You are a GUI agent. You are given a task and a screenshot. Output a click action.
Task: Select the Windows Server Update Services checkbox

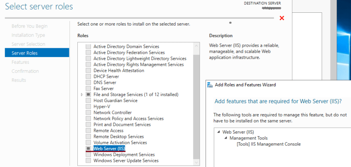[x=89, y=161]
